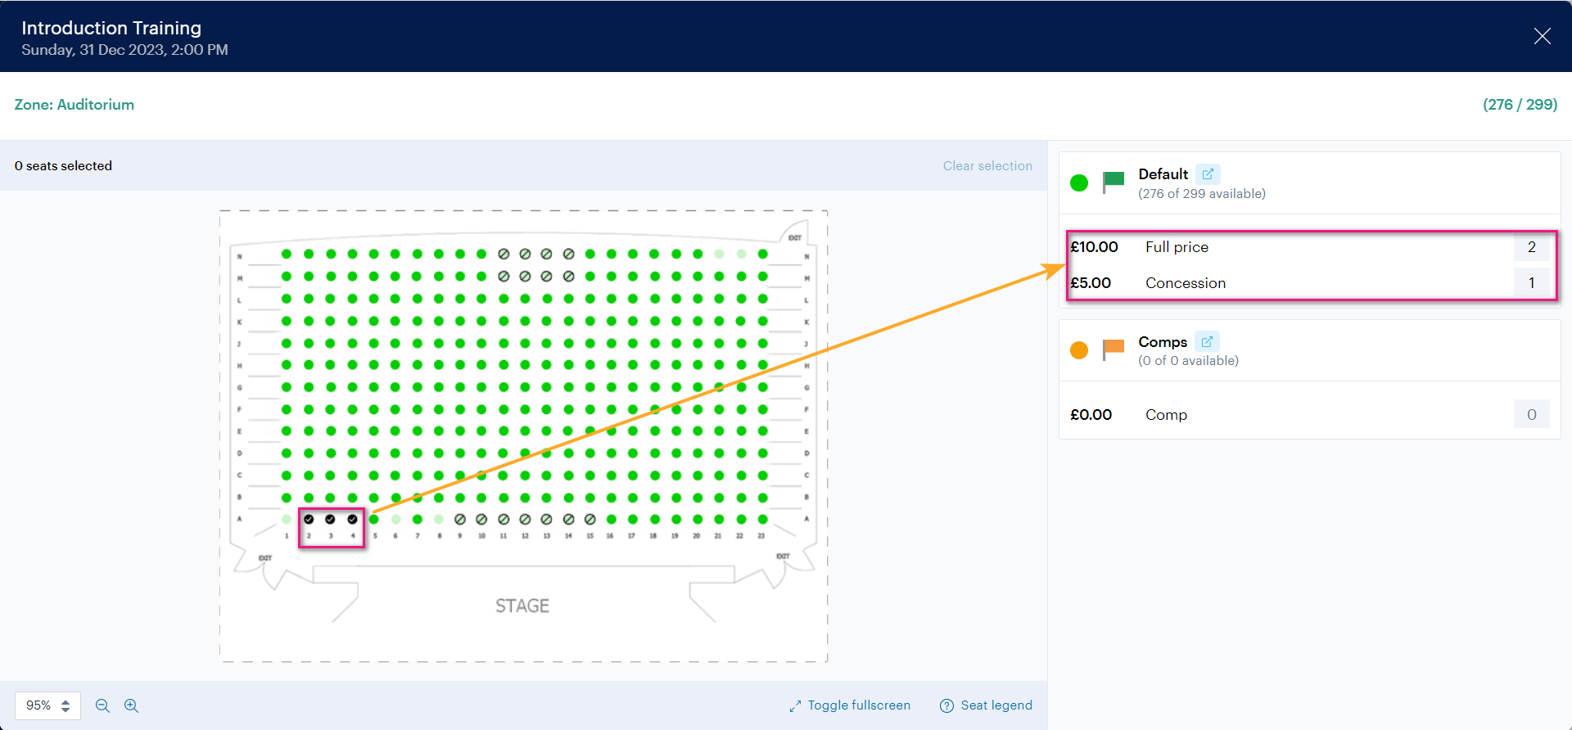Click the Toggle fullscreen link text

pos(859,705)
